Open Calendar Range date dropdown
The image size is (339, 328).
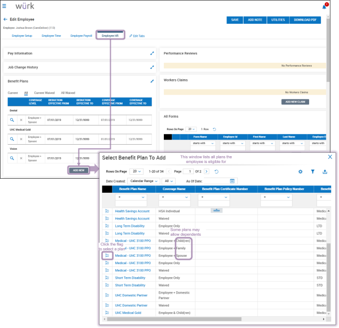144,181
